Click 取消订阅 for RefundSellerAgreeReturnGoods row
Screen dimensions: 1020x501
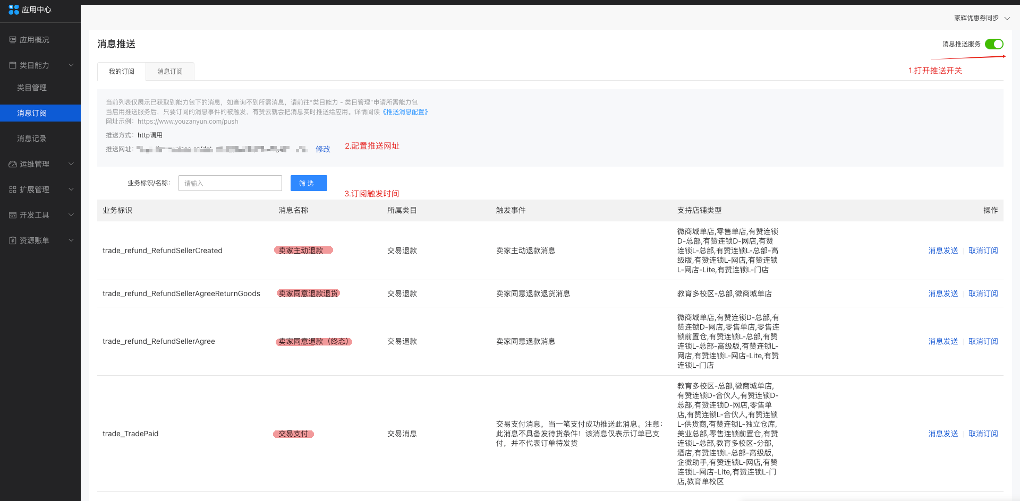tap(983, 293)
